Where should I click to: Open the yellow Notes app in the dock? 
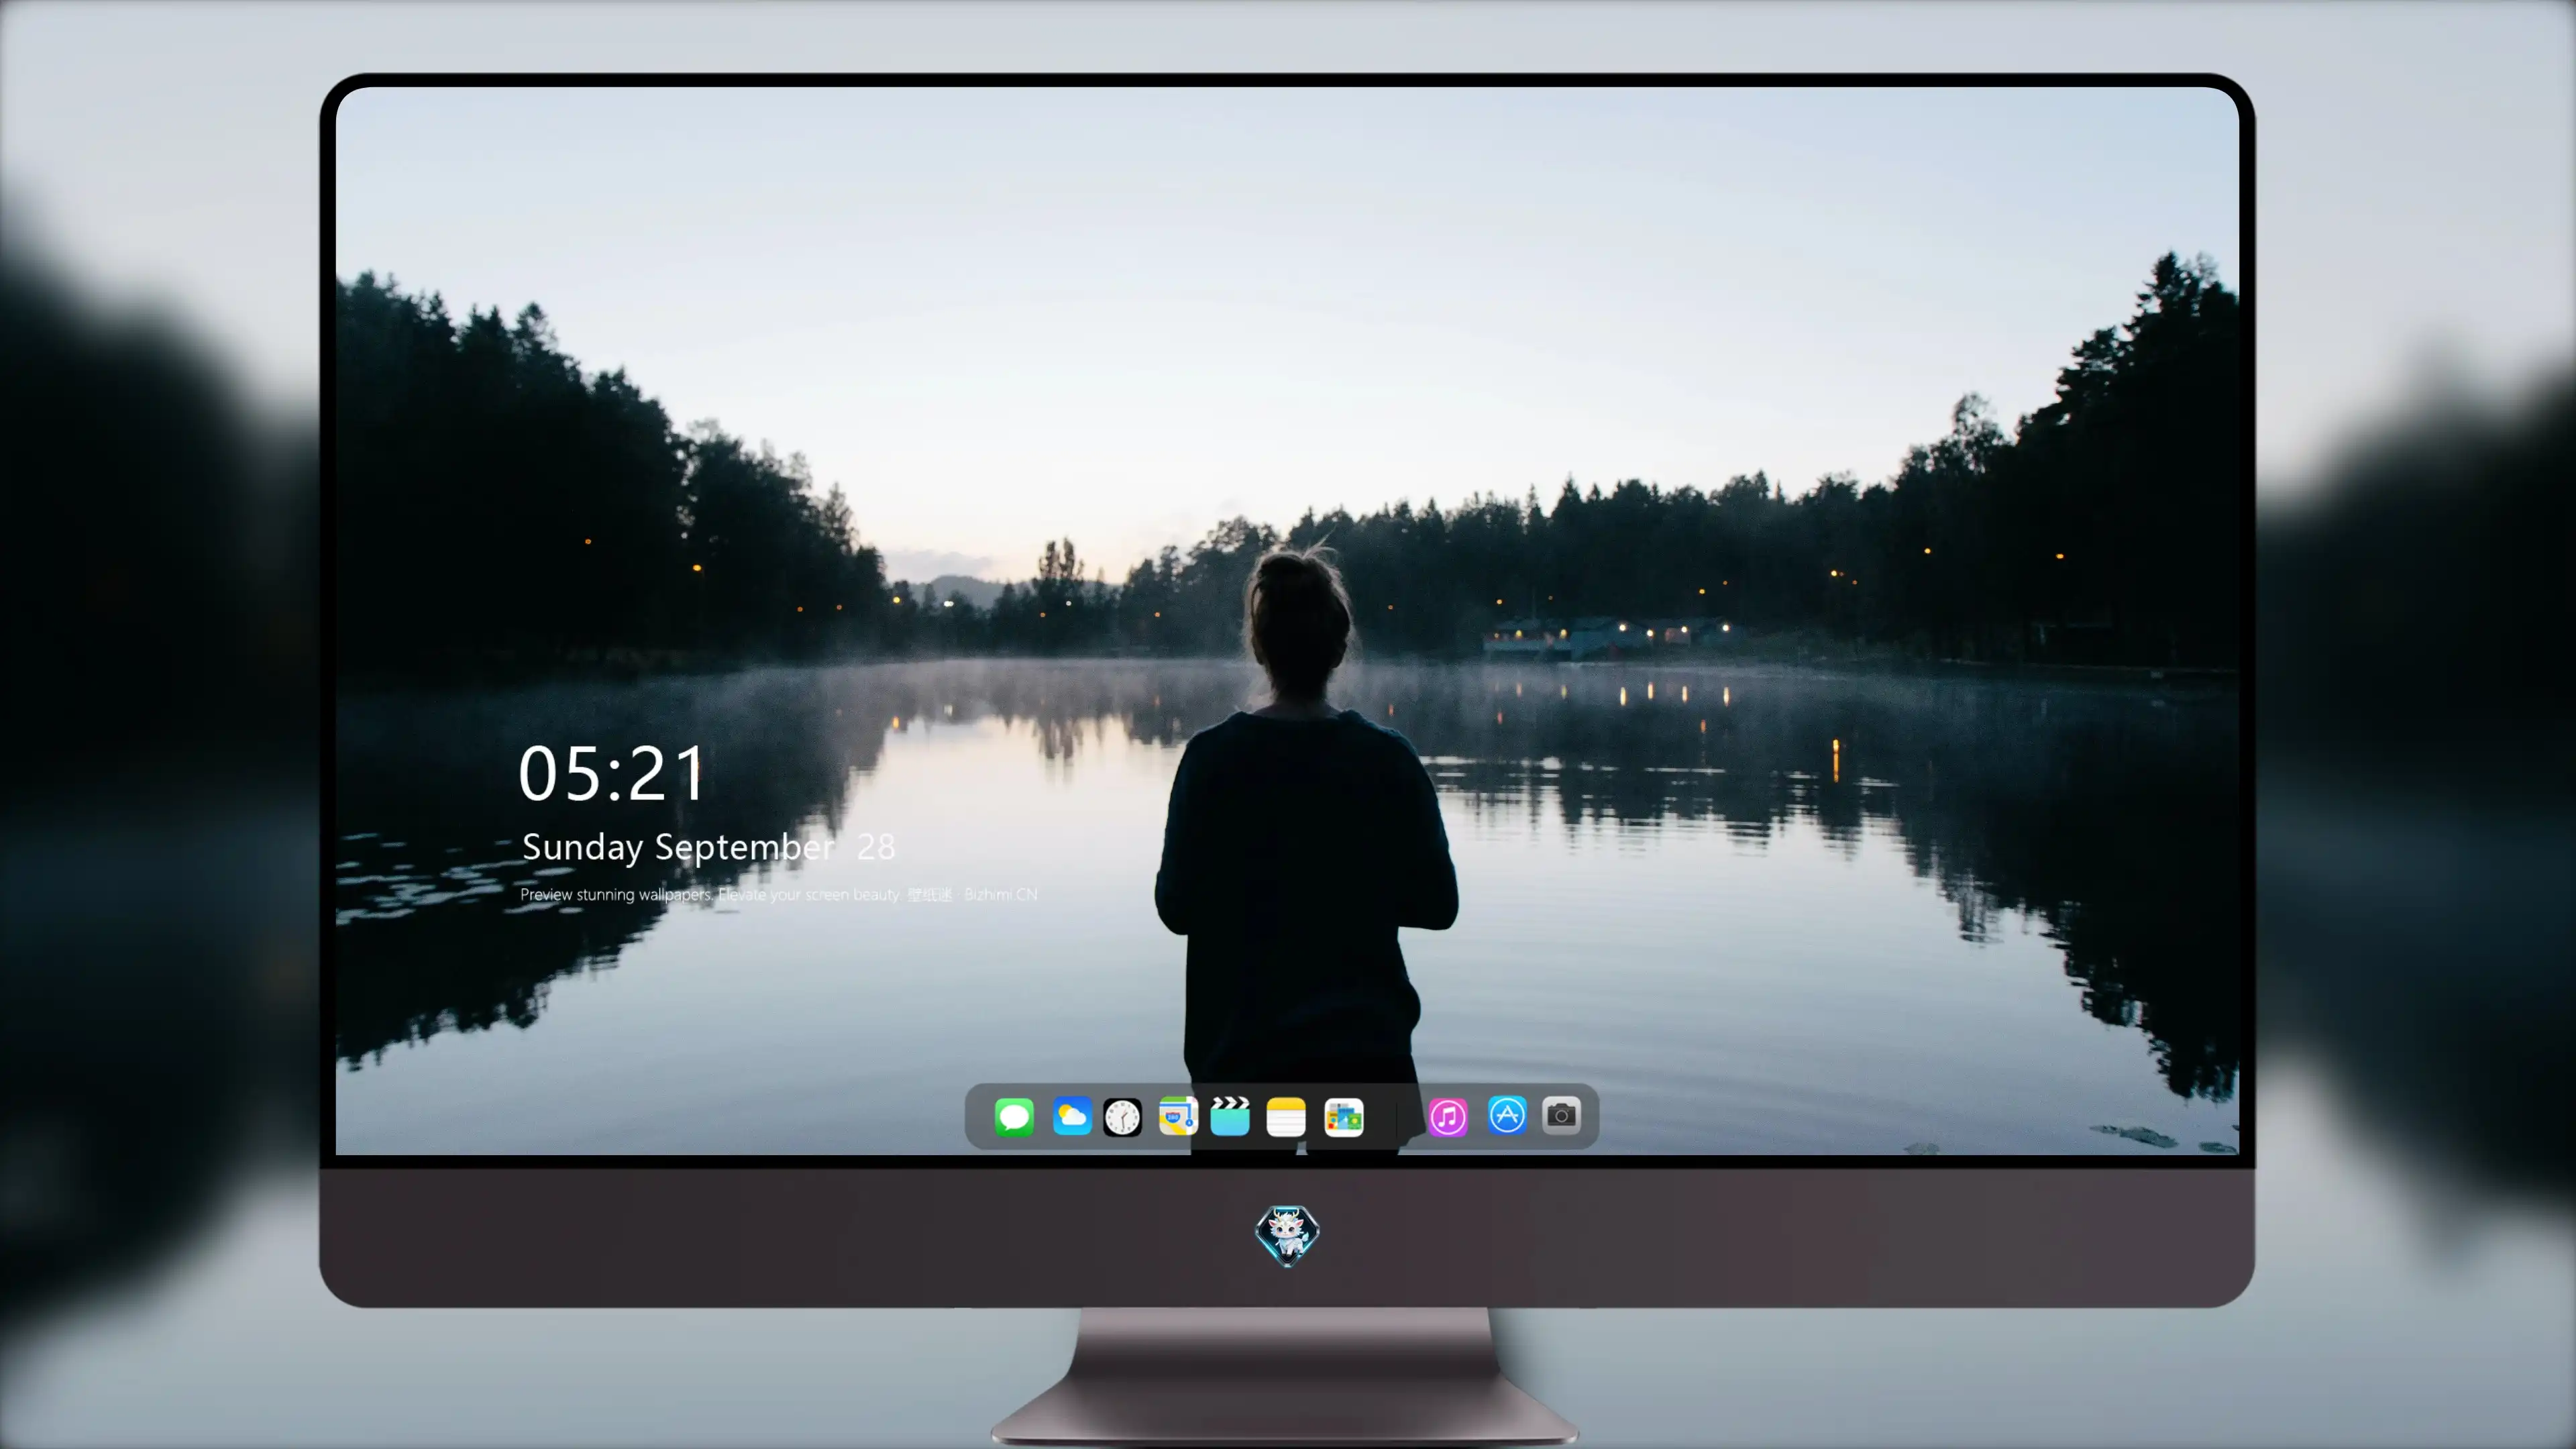(1286, 1116)
